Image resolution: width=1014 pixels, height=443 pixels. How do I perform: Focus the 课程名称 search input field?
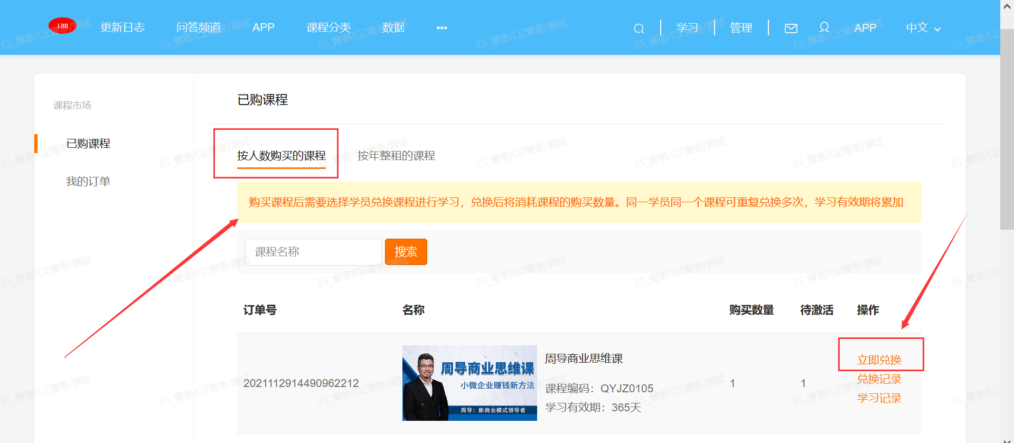click(x=313, y=252)
